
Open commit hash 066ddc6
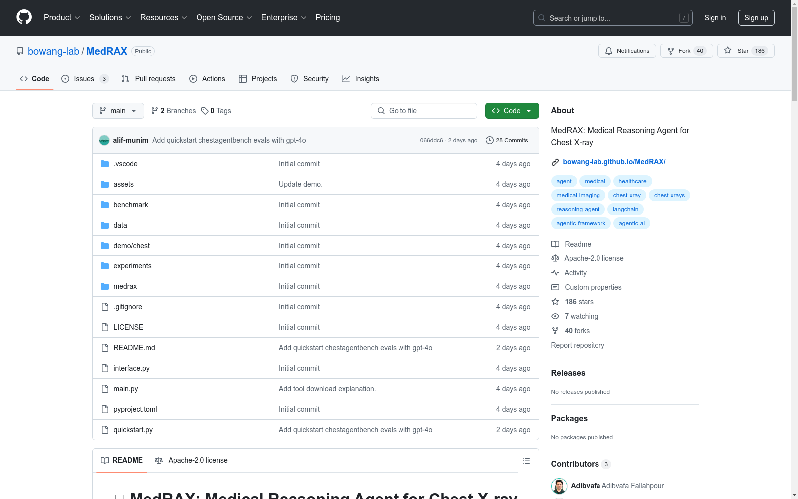tap(431, 140)
